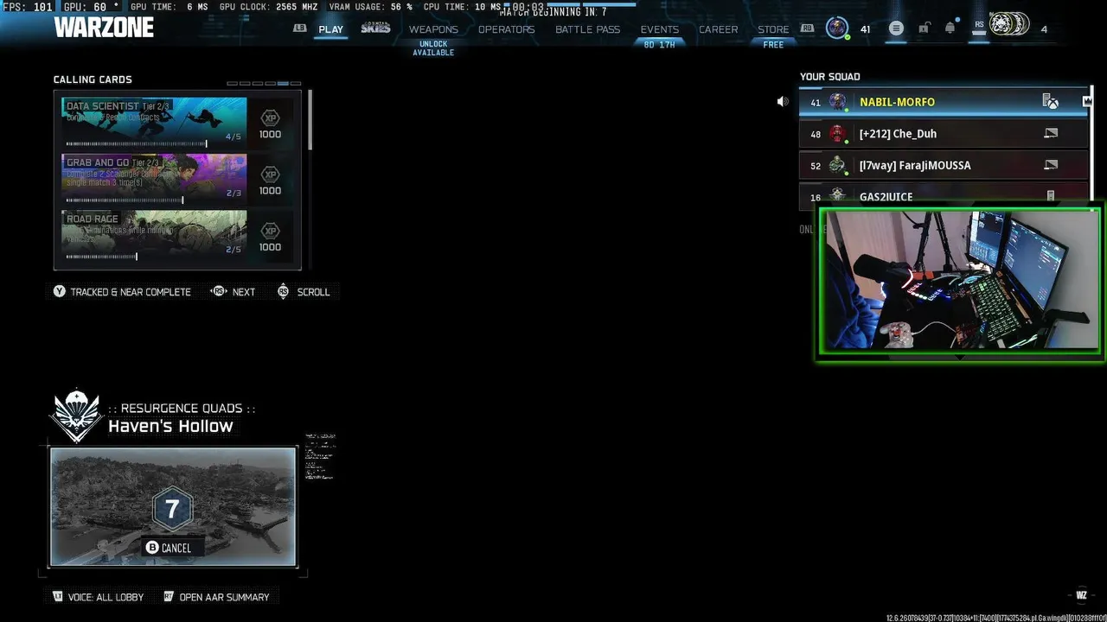The height and width of the screenshot is (622, 1107).
Task: Click the matchmaking countdown hexagon showing 7
Action: (x=172, y=510)
